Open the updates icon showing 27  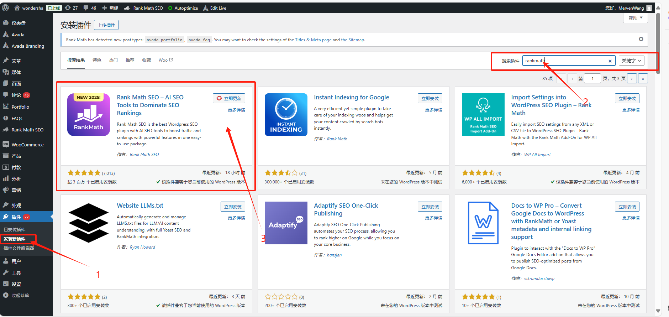point(71,8)
